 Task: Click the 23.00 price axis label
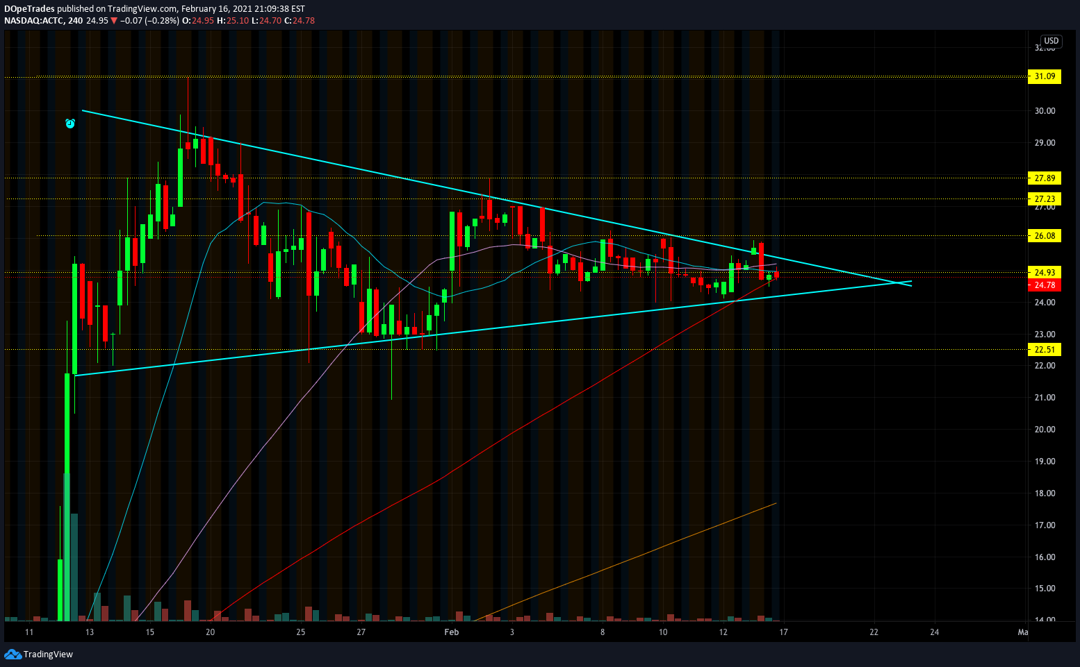pos(1045,335)
